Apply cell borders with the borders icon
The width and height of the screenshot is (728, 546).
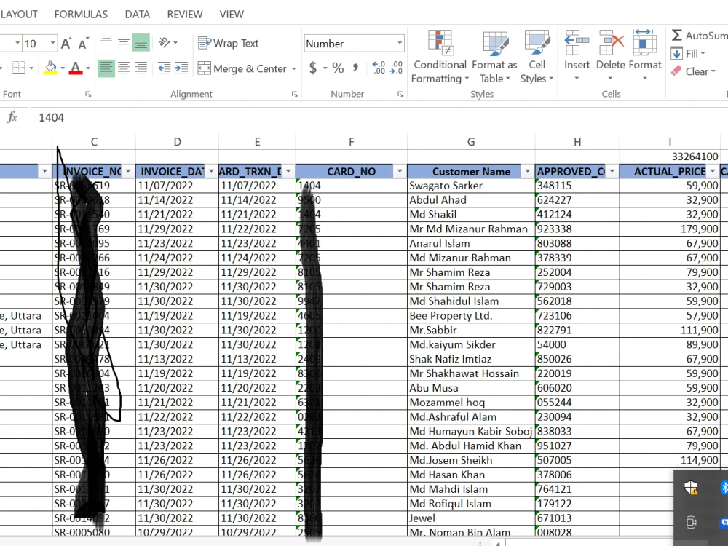tap(19, 68)
